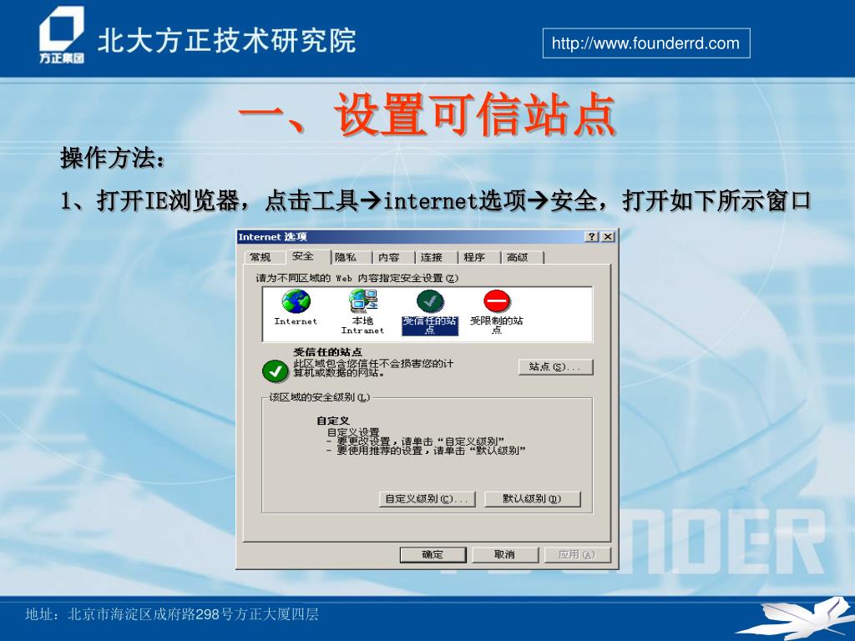Select the 受限制的站点 zone icon
The height and width of the screenshot is (641, 855).
[497, 301]
